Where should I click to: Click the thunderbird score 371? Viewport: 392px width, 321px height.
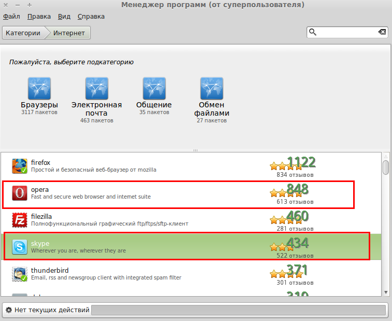coord(297,270)
